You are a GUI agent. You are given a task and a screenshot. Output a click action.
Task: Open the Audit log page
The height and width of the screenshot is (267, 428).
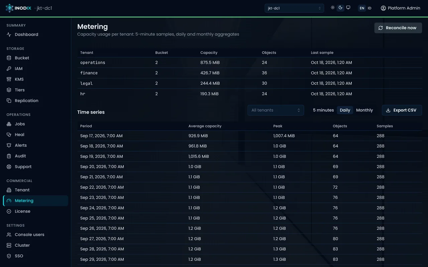click(35, 156)
